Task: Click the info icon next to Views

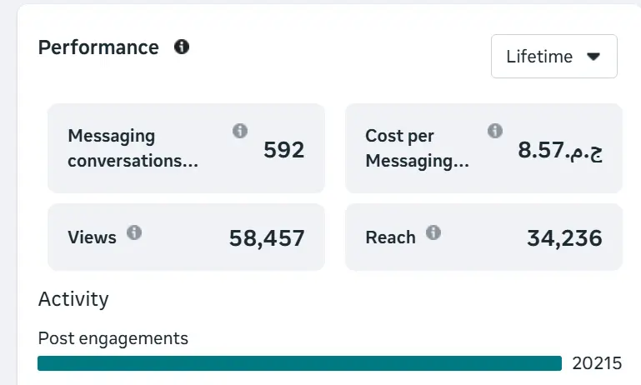Action: click(x=134, y=232)
